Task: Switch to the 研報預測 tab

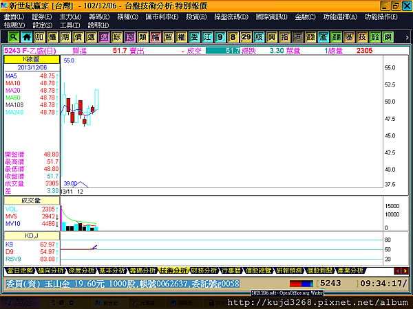Action: [x=288, y=271]
